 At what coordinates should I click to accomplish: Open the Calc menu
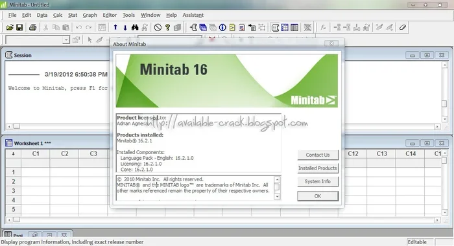(58, 15)
